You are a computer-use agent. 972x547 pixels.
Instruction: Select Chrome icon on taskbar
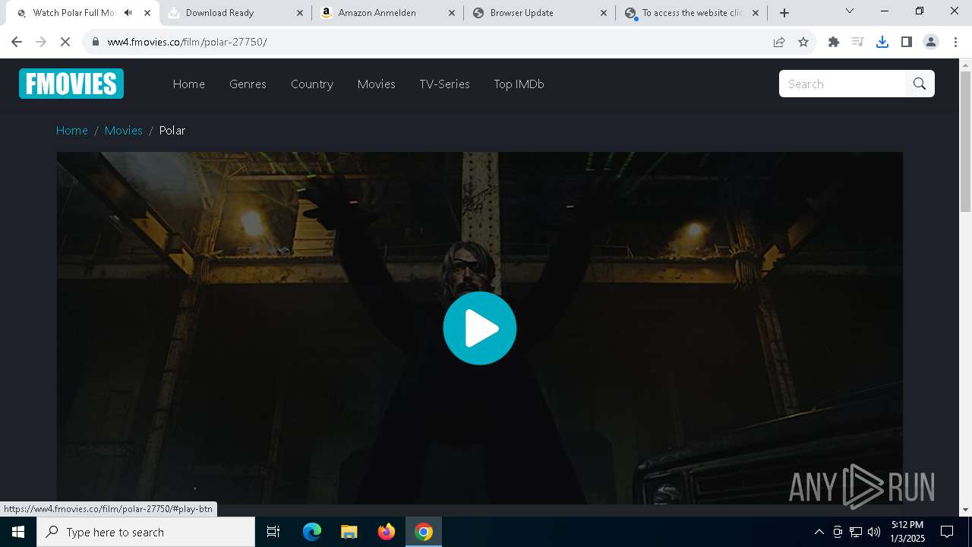click(424, 532)
